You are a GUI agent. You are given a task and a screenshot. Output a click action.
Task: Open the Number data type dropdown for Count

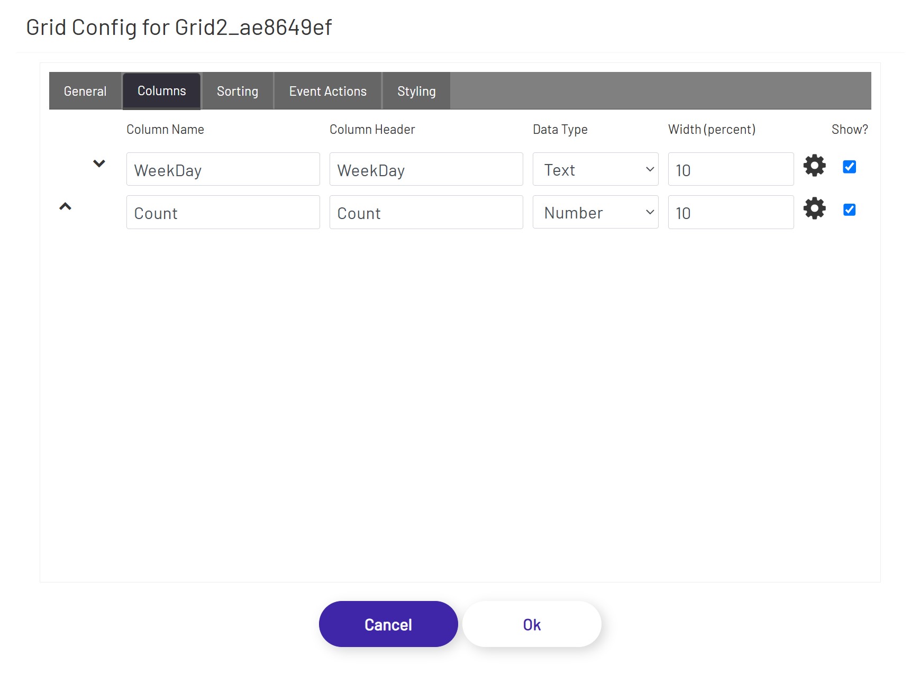(x=595, y=212)
